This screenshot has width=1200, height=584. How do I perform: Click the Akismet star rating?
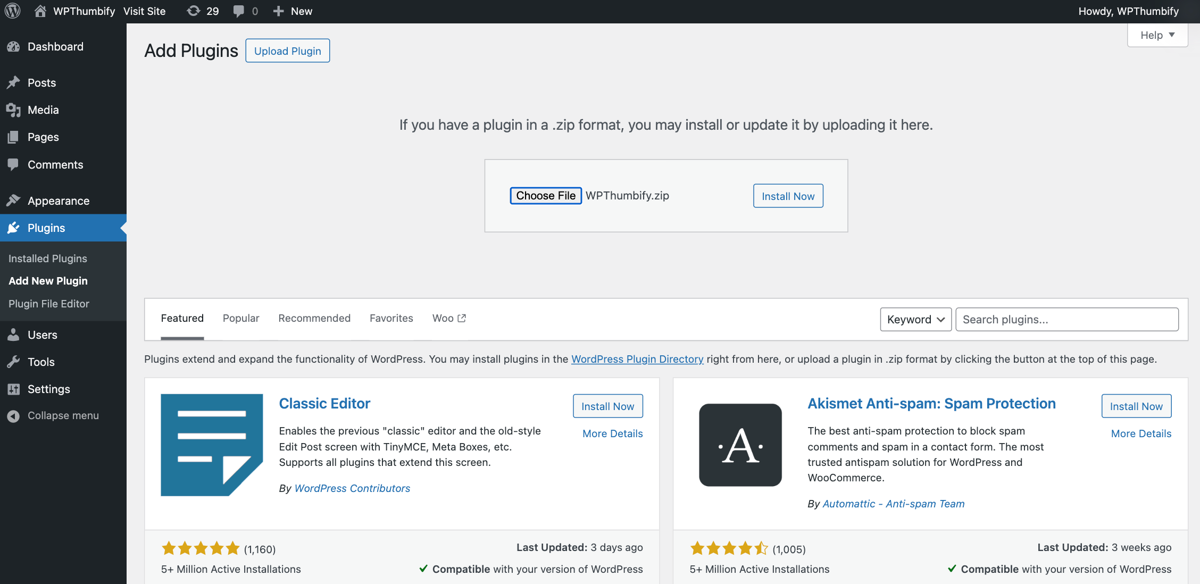point(729,548)
